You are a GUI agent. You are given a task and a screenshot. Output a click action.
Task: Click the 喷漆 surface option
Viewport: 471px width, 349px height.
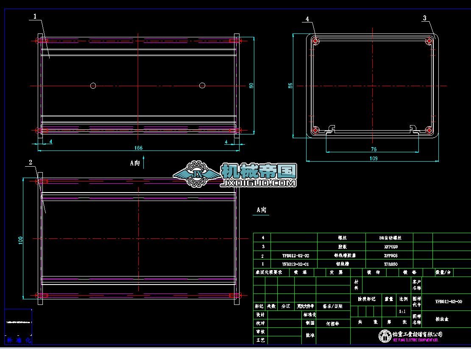[x=301, y=272]
